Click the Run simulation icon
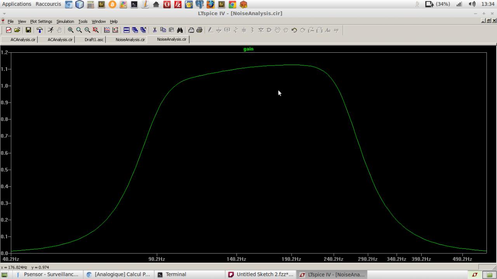 [x=50, y=30]
